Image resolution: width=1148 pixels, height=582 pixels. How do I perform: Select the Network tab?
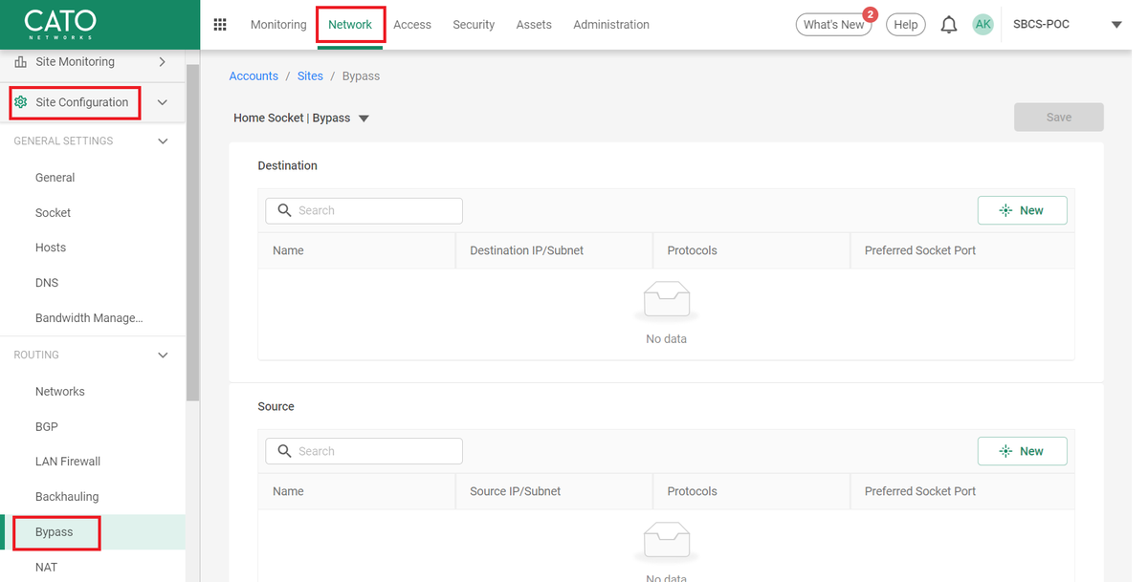pyautogui.click(x=350, y=25)
